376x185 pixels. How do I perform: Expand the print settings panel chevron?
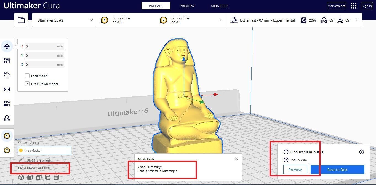coord(357,20)
